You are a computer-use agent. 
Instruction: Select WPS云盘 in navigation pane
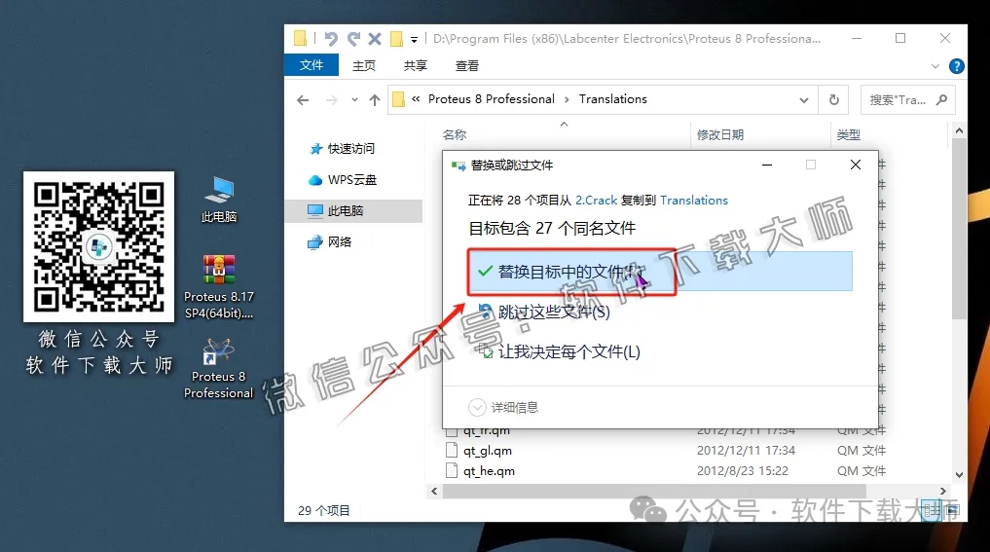[x=352, y=180]
